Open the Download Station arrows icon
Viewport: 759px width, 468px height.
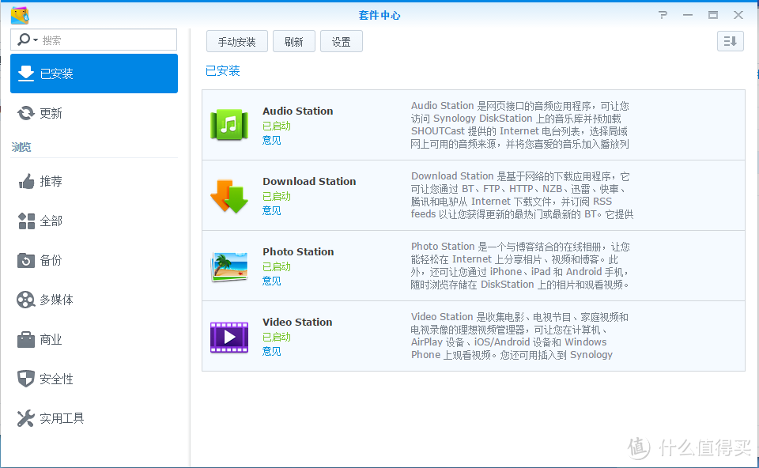[x=229, y=196]
